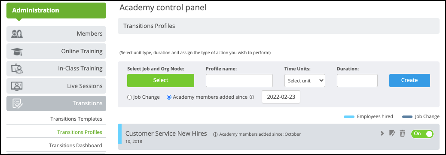
Task: Click the Online Training graduation cap icon
Action: click(x=17, y=52)
